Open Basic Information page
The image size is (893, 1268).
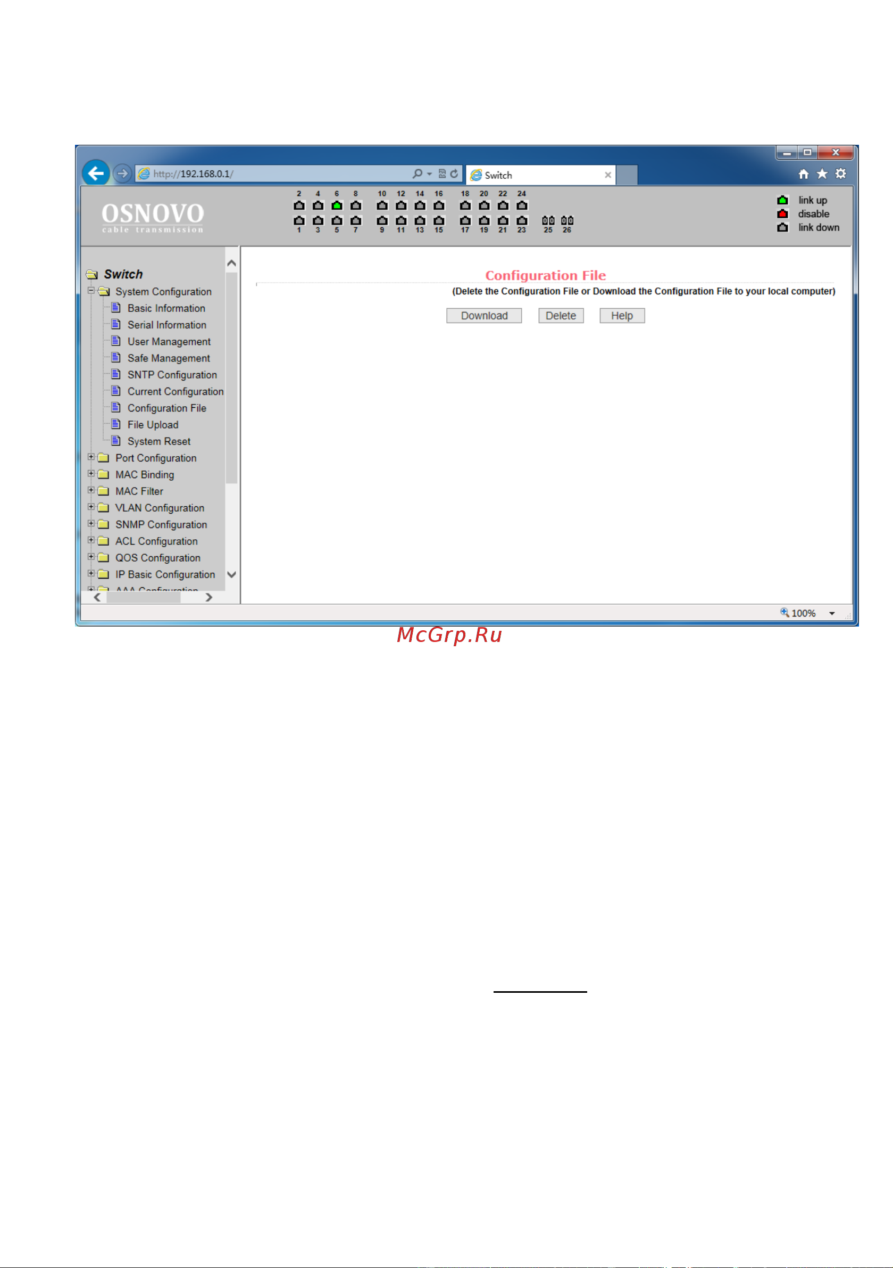point(166,308)
